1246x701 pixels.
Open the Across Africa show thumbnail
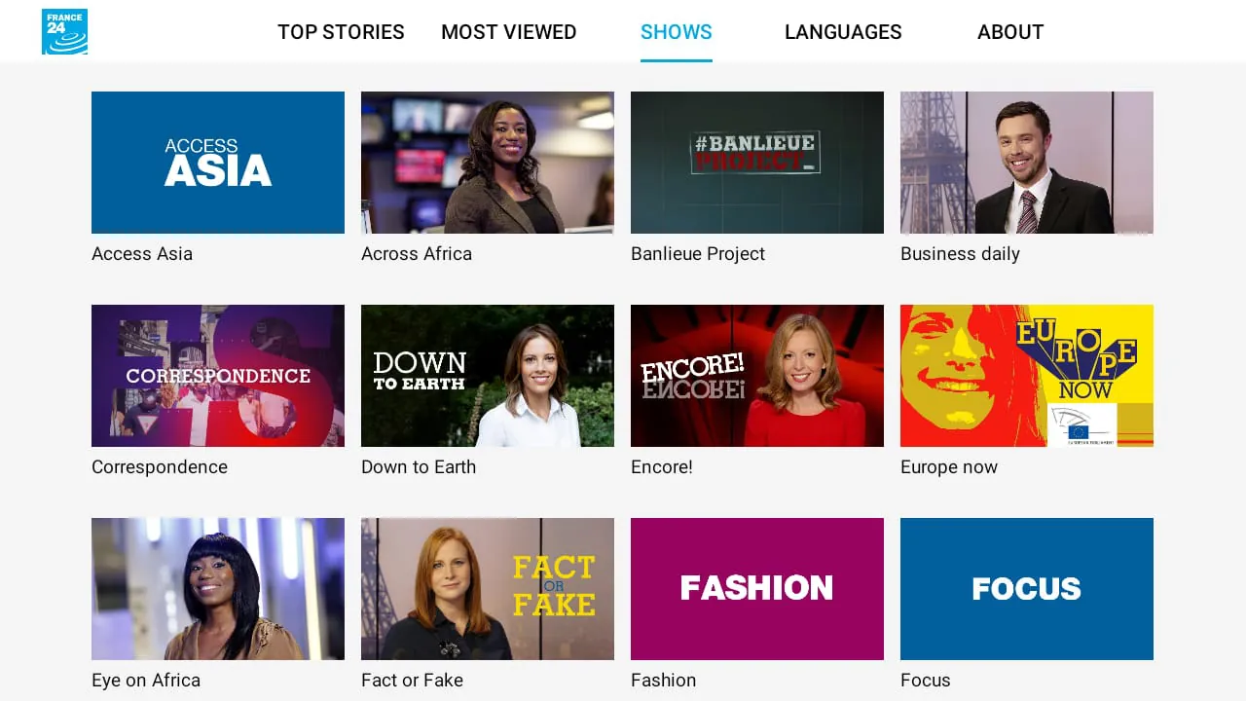click(x=487, y=163)
